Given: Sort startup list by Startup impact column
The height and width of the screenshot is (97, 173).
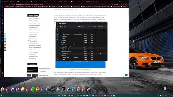Looking at the screenshot, I should (94, 33).
